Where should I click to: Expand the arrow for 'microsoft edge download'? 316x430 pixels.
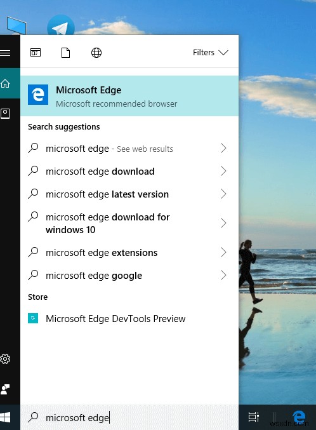[223, 171]
